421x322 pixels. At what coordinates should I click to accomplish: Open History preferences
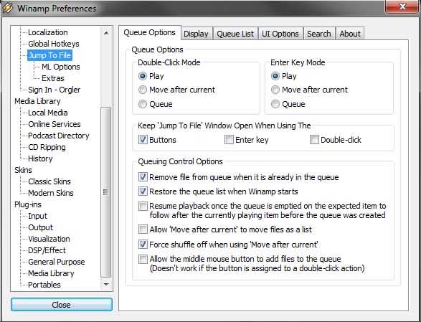click(40, 158)
